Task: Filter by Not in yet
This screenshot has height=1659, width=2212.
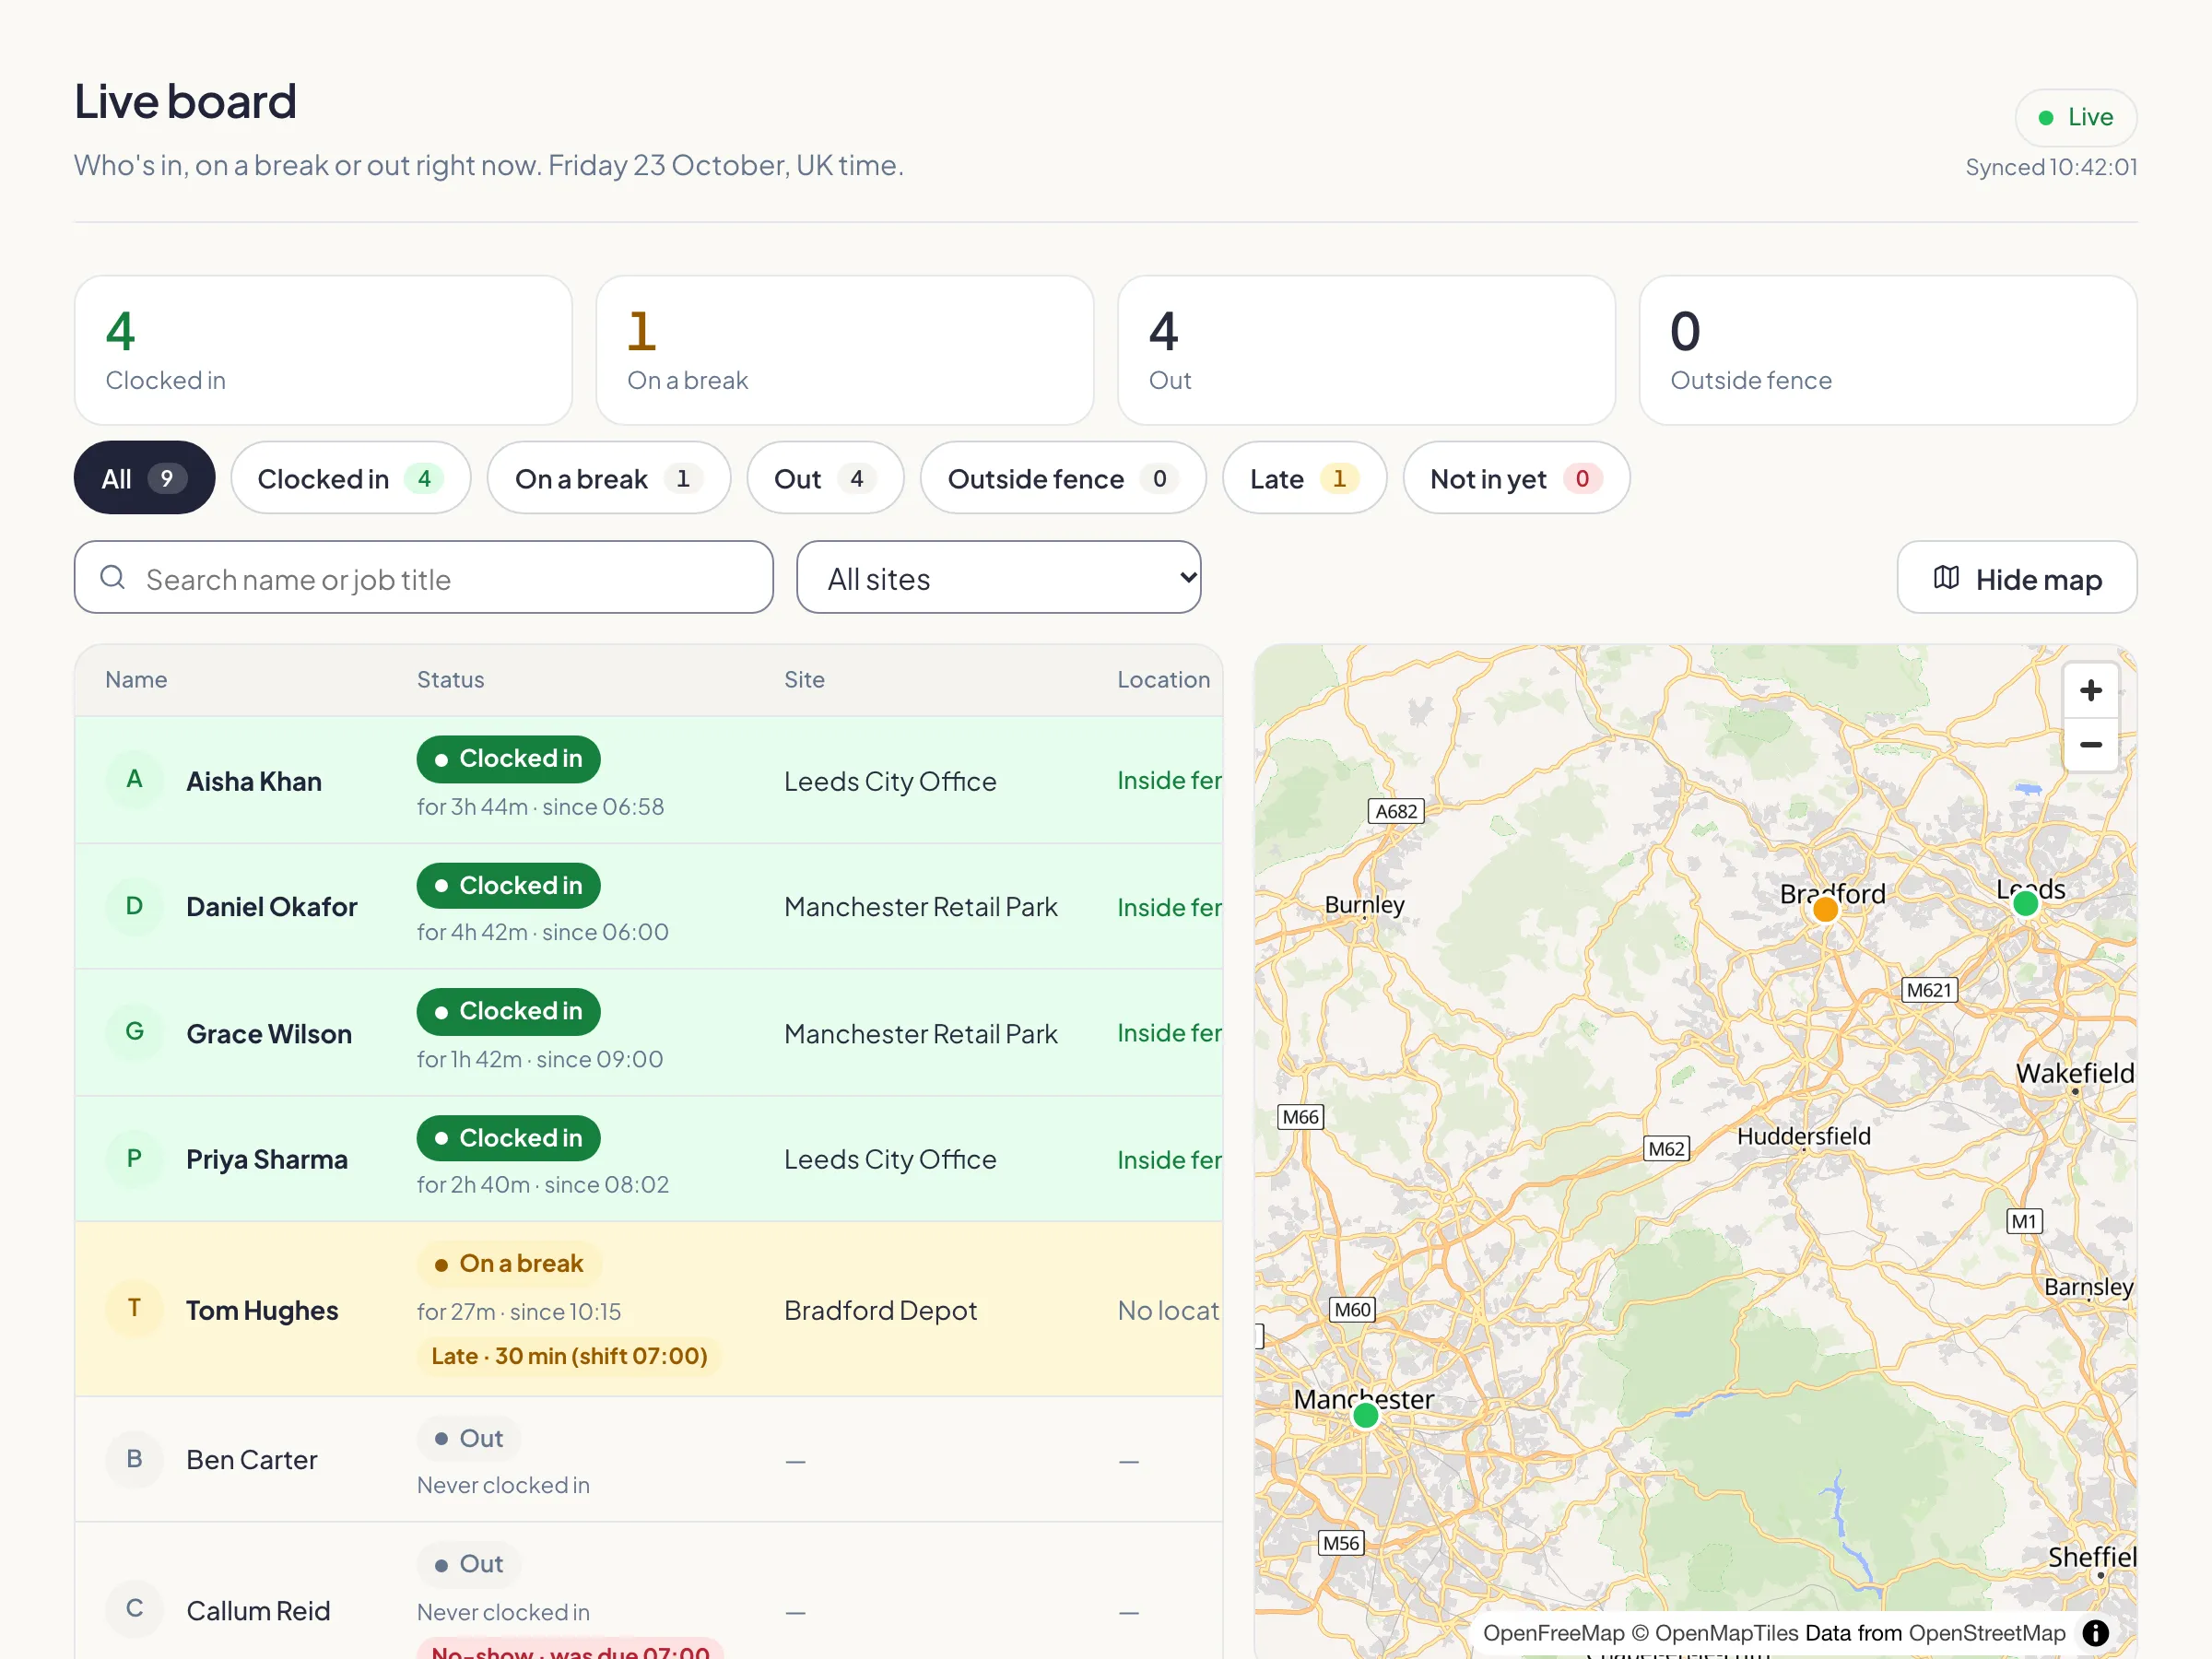Action: click(1516, 478)
